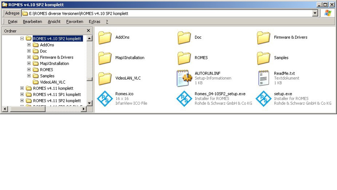This screenshot has width=337, height=190.
Task: Open the Ansicht menu
Action: pyautogui.click(x=54, y=22)
